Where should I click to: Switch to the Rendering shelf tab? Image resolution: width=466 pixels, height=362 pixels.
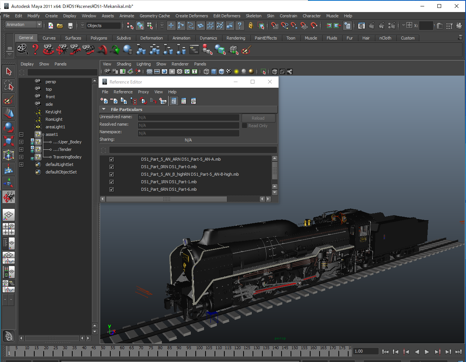point(236,38)
